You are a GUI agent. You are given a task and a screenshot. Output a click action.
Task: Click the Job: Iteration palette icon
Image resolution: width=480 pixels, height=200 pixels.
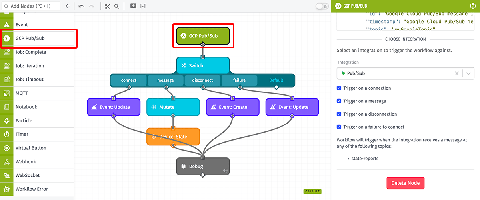(x=6, y=66)
